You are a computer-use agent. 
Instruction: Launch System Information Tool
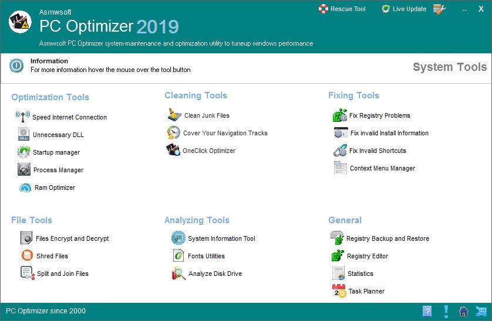pyautogui.click(x=221, y=238)
